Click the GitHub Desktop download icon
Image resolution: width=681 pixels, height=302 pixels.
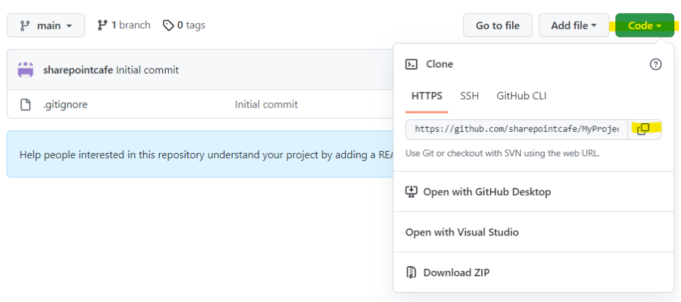(x=411, y=192)
